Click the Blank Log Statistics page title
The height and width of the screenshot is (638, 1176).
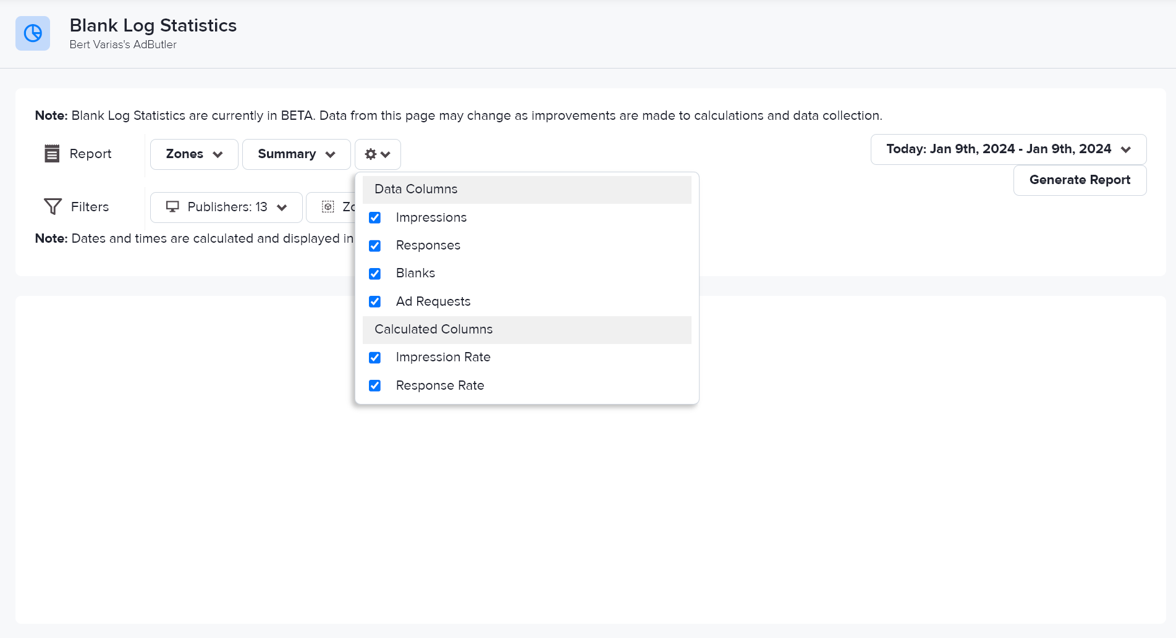coord(153,25)
